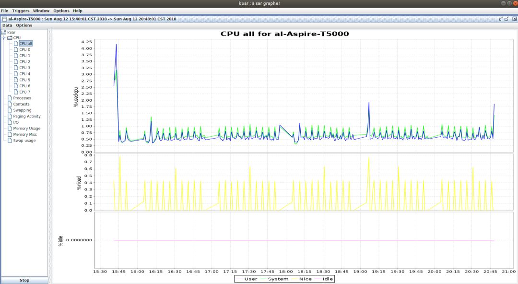The image size is (518, 284).
Task: Select CPU 3 in the tree
Action: [25, 68]
